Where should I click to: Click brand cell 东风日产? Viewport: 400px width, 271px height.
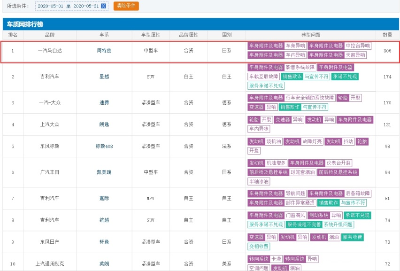point(49,242)
